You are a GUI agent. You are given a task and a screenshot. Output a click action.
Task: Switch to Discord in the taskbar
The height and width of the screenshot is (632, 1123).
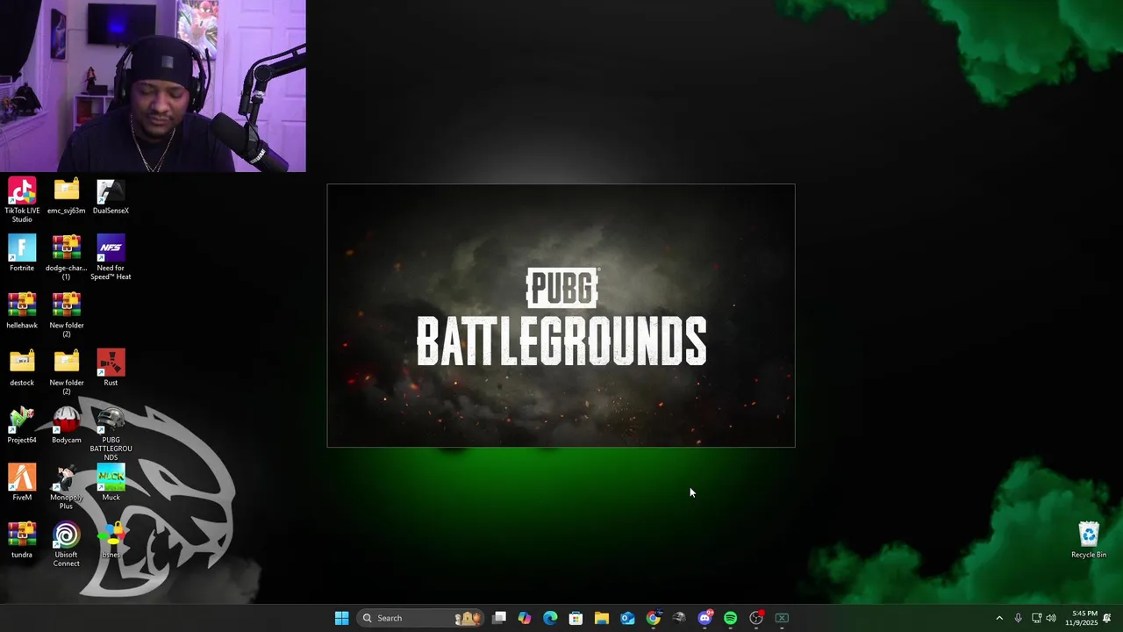705,618
